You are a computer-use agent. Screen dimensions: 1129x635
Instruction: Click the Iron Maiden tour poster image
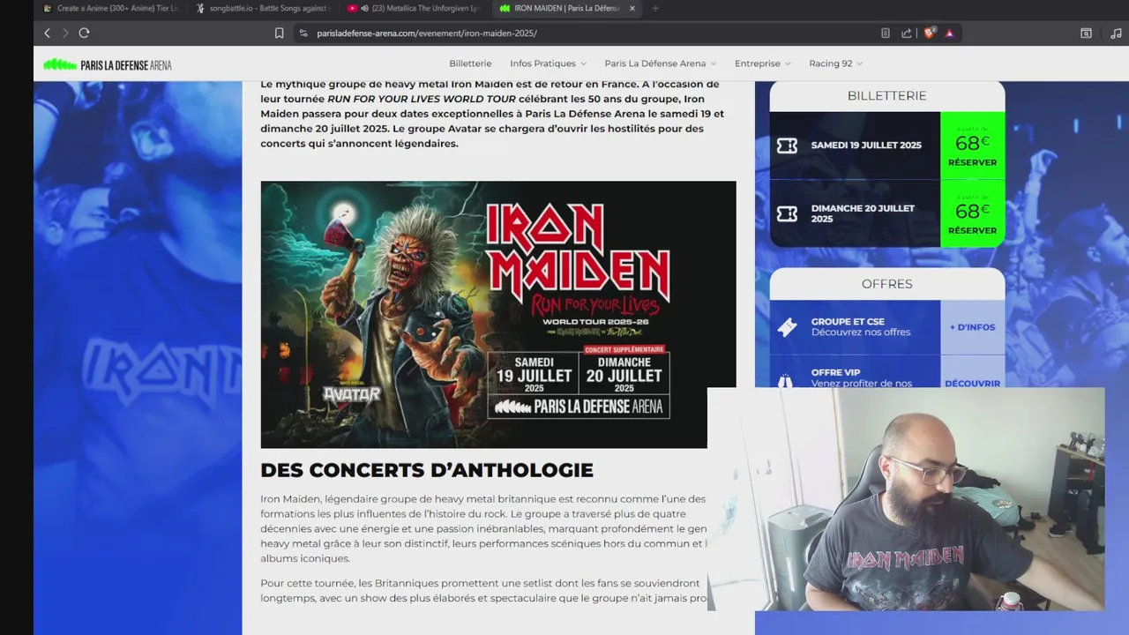[x=497, y=315]
